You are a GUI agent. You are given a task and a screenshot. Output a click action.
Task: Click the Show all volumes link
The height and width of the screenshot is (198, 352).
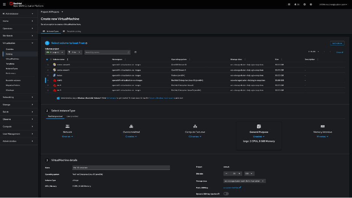[339, 52]
